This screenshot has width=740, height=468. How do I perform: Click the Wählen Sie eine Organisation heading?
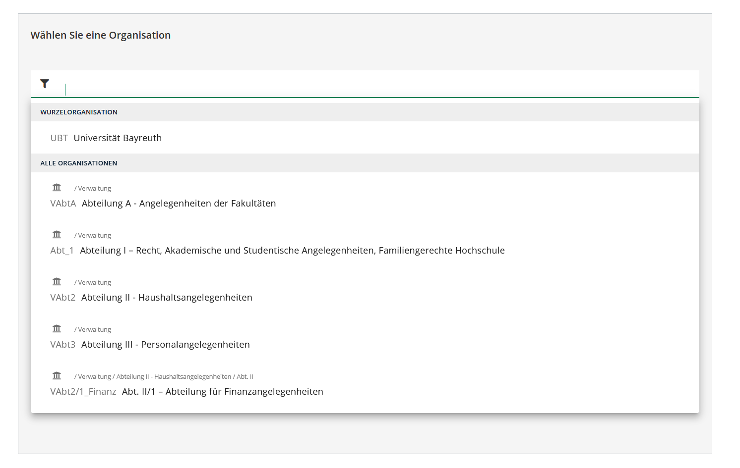coord(101,35)
